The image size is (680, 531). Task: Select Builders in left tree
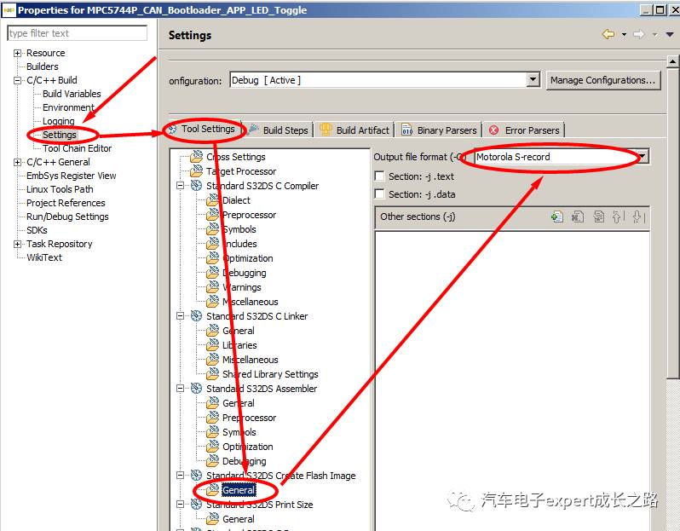(x=42, y=66)
